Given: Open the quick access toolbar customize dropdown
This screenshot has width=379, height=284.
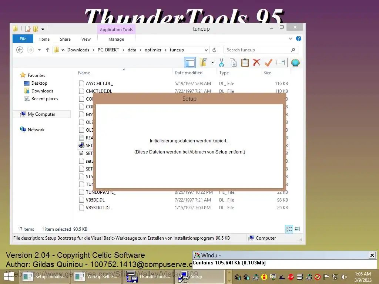Looking at the screenshot, I should tap(43, 29).
